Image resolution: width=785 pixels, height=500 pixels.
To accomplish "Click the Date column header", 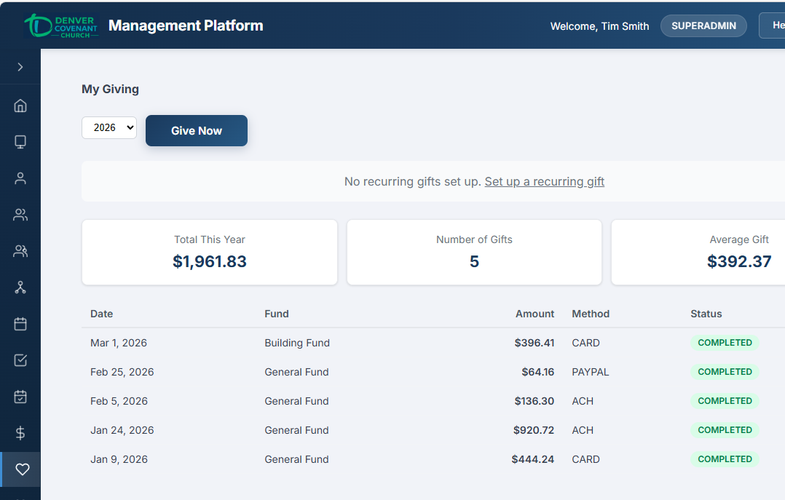I will 101,314.
